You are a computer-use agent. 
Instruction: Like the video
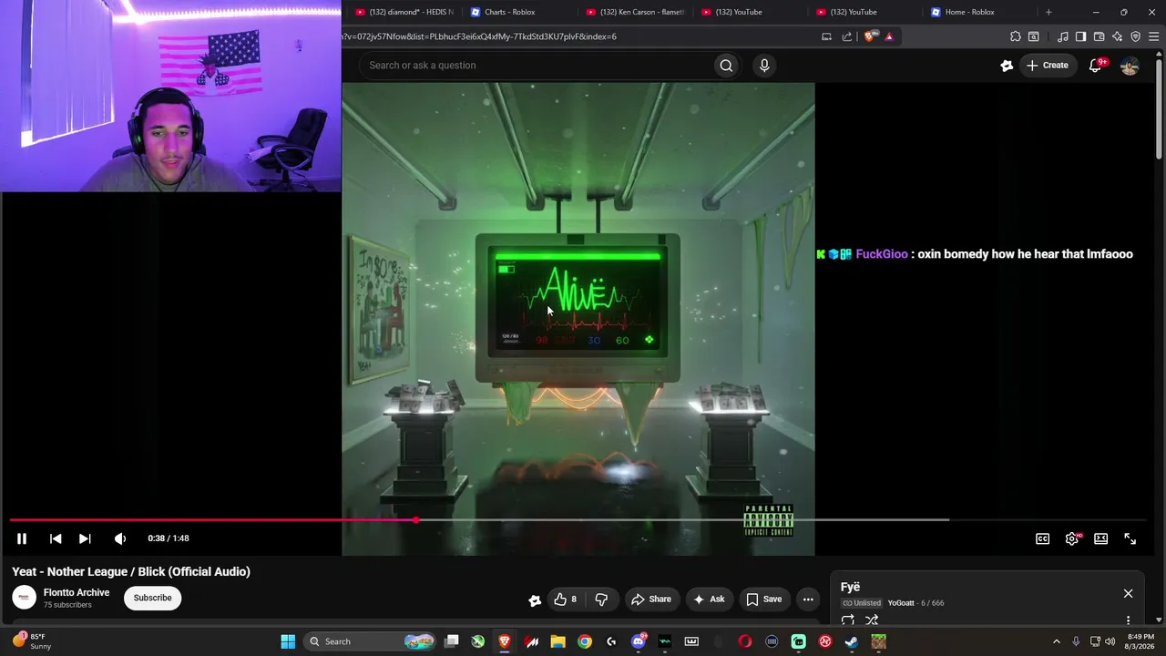pos(566,599)
